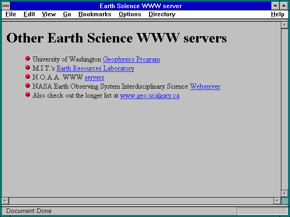Image resolution: width=290 pixels, height=217 pixels.
Task: Click the 'NASA Earth Observing System Interdisciplinary Science' text
Action: coord(110,86)
